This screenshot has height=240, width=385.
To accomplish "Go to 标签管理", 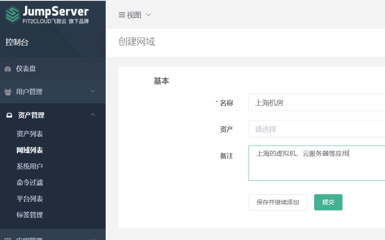I will (x=30, y=215).
